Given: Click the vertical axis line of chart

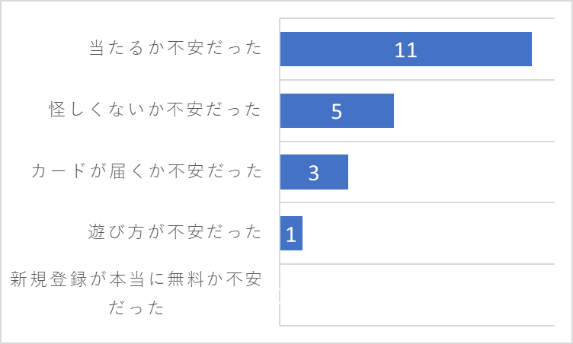Looking at the screenshot, I should pyautogui.click(x=280, y=172).
